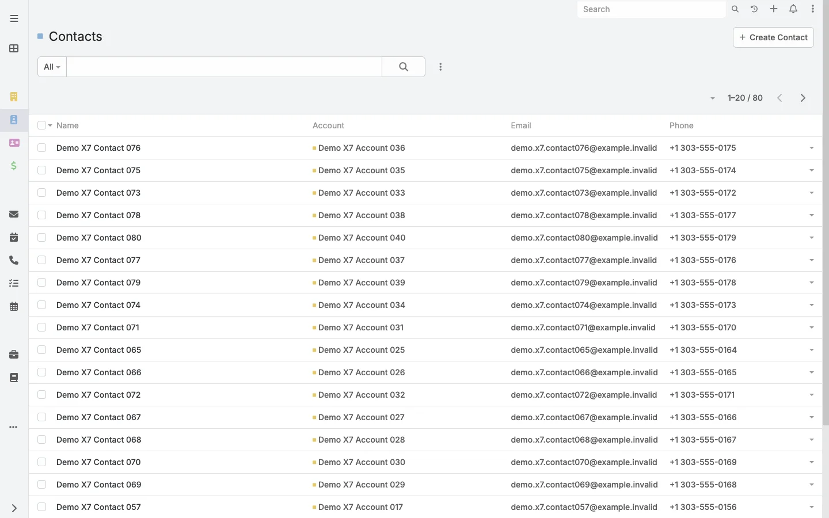Open Cases briefcase icon in sidebar

point(14,354)
